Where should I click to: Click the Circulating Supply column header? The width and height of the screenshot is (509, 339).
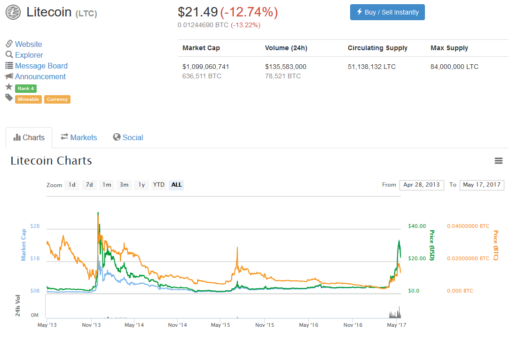coord(377,48)
